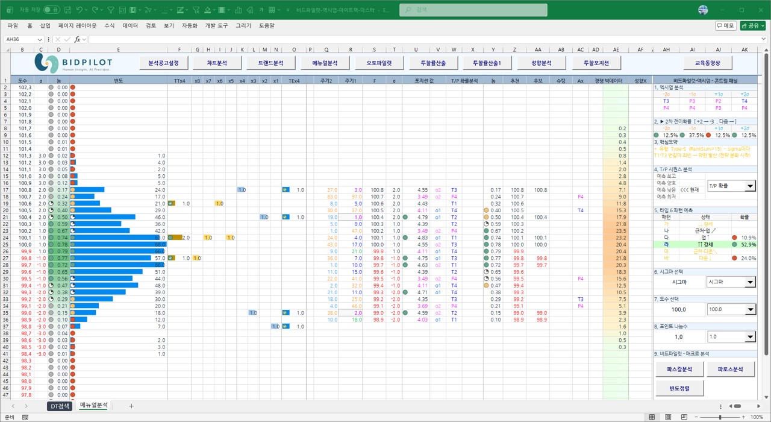
Task: Open the 공유 share dropdown button
Action: tap(754, 25)
